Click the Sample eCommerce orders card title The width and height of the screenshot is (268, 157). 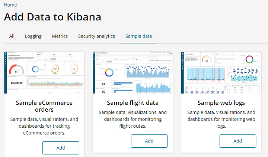tap(44, 106)
